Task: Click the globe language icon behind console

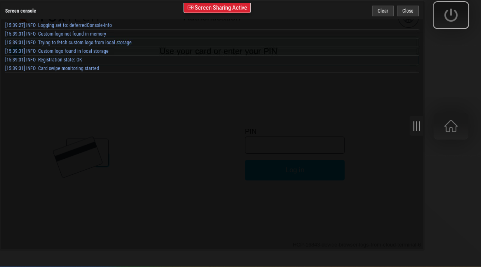Action: point(408,20)
